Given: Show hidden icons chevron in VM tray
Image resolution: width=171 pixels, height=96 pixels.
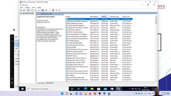Looking at the screenshot, I should coord(129,89).
